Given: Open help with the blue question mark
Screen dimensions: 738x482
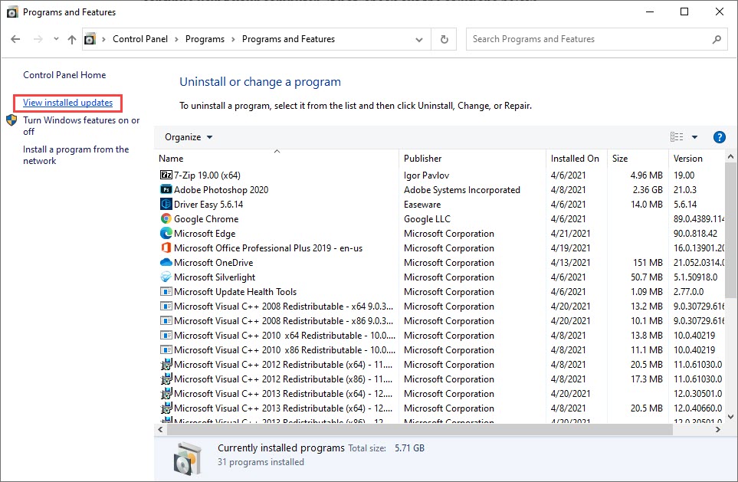Looking at the screenshot, I should [719, 137].
